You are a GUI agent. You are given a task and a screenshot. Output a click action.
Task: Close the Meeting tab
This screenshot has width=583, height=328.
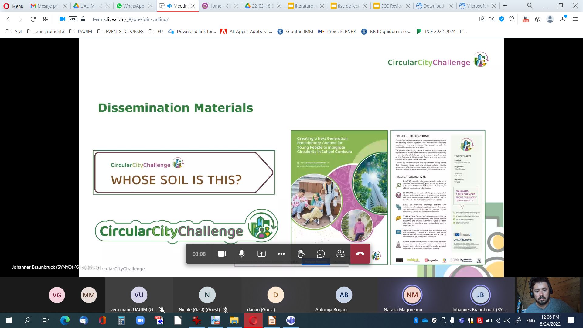tap(193, 6)
